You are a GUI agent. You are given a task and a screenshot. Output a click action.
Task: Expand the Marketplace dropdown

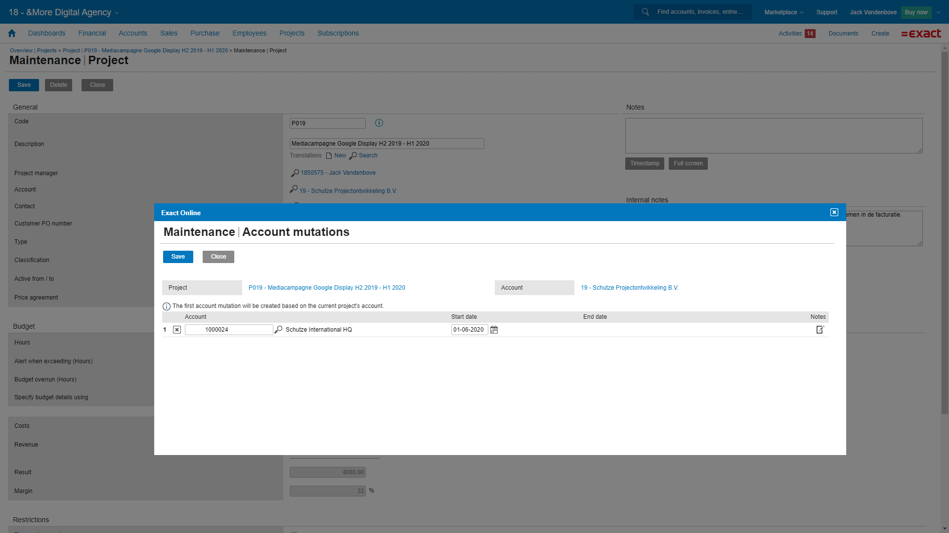784,12
